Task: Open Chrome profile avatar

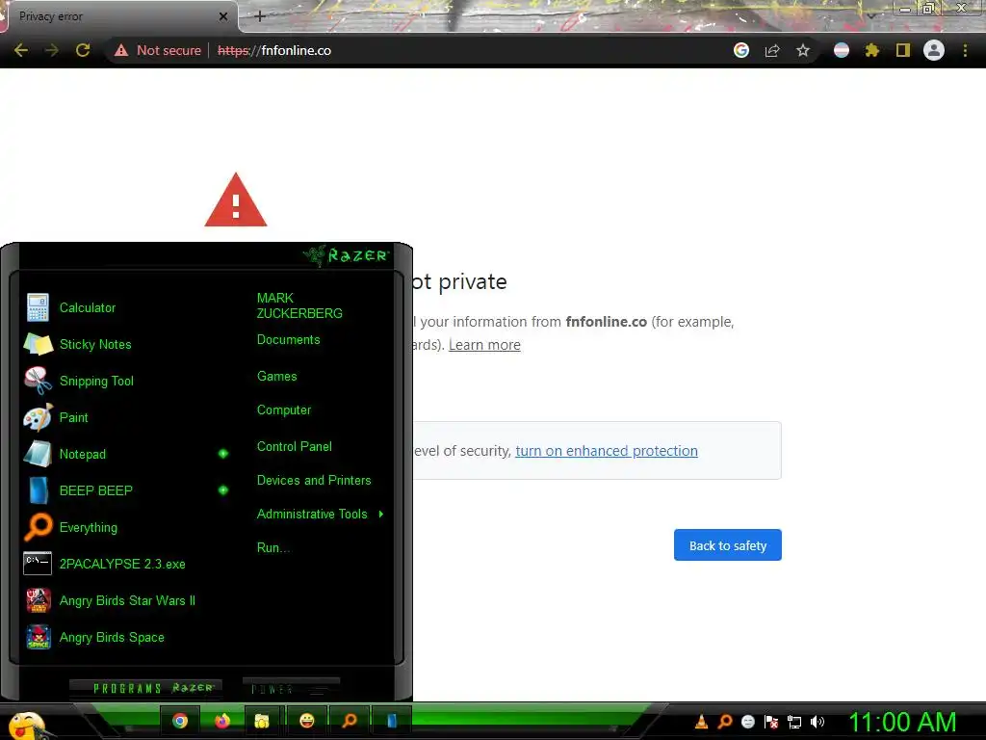Action: [934, 50]
